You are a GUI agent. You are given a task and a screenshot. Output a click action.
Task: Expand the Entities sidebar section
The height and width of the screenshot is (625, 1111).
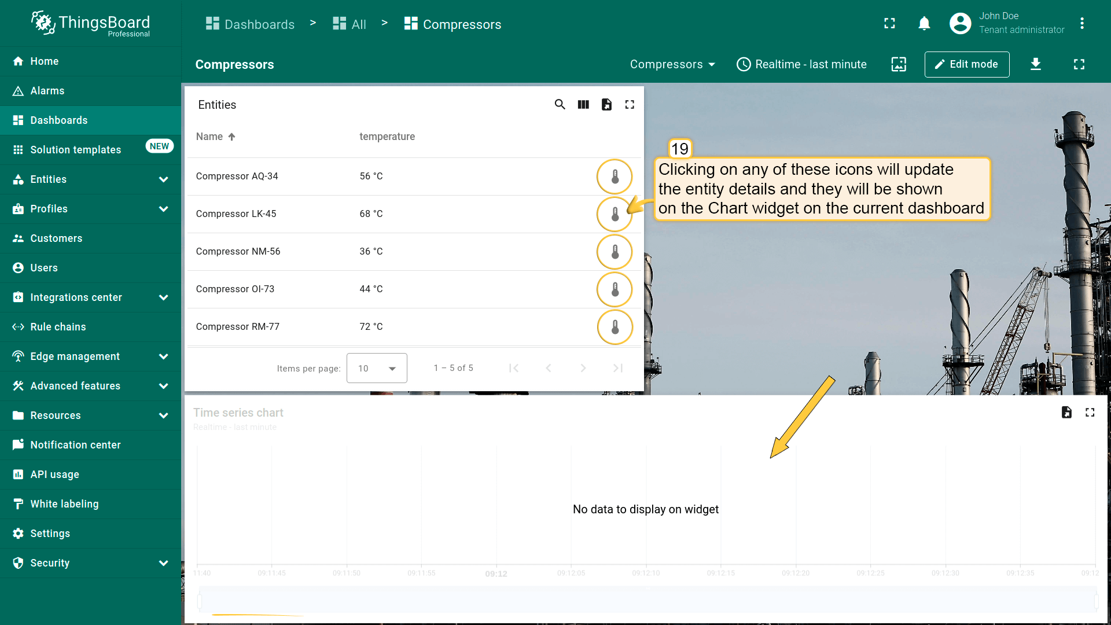click(x=163, y=179)
